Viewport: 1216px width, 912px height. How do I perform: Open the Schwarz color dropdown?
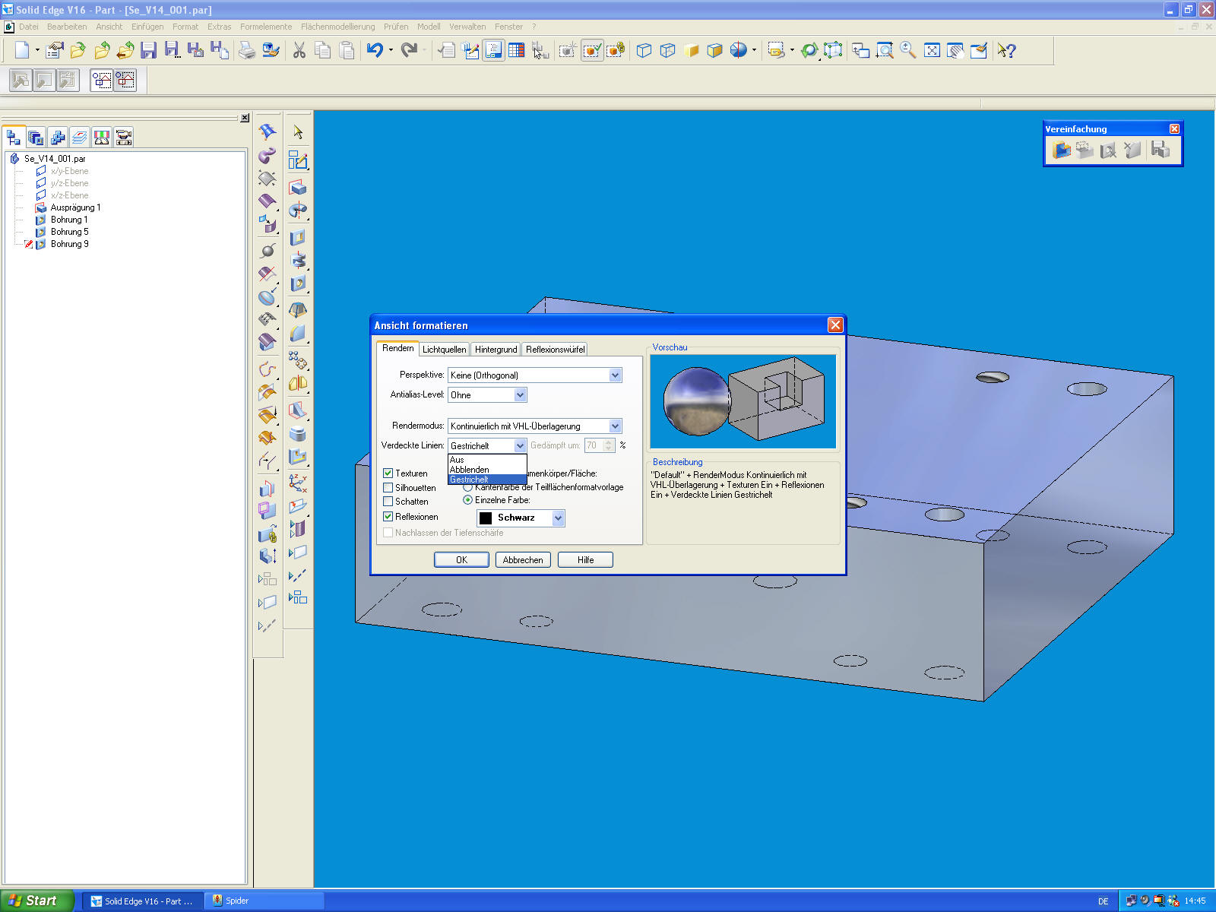pos(559,518)
